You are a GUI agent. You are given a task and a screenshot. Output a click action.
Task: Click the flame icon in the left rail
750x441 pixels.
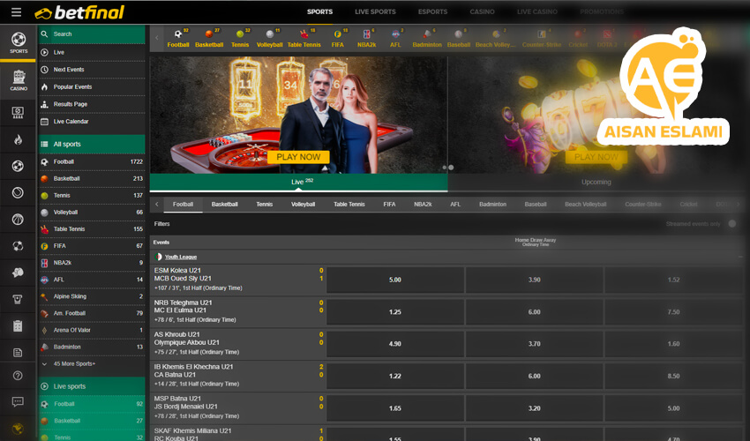18,139
